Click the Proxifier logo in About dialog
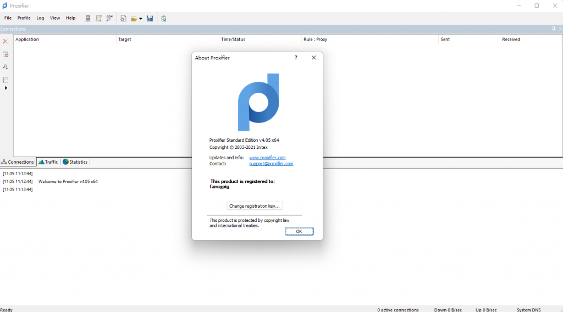This screenshot has width=563, height=312. (x=258, y=102)
